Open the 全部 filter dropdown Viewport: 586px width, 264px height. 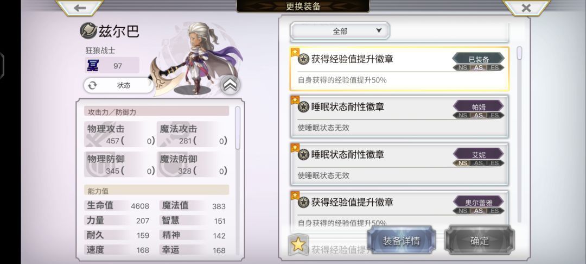(340, 31)
